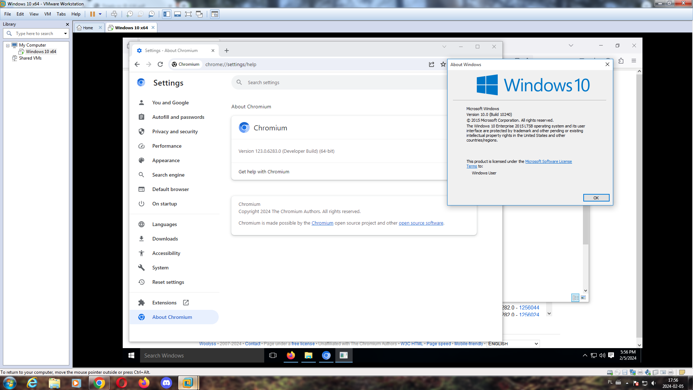Expand Chromium tab search chevron

click(444, 47)
